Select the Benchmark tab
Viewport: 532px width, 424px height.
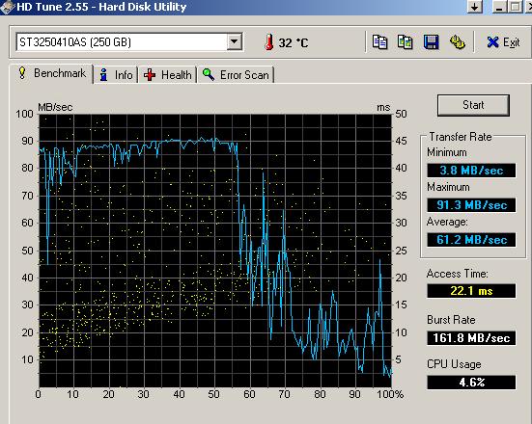click(52, 73)
